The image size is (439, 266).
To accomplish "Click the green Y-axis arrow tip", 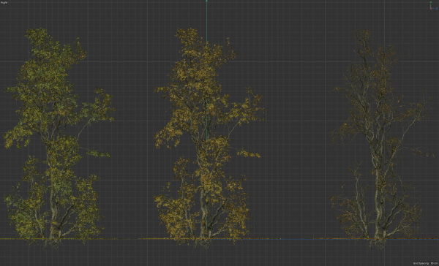I will [206, 1].
